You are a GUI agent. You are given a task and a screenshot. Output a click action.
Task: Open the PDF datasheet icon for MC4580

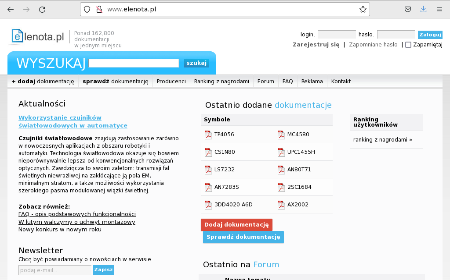(281, 135)
